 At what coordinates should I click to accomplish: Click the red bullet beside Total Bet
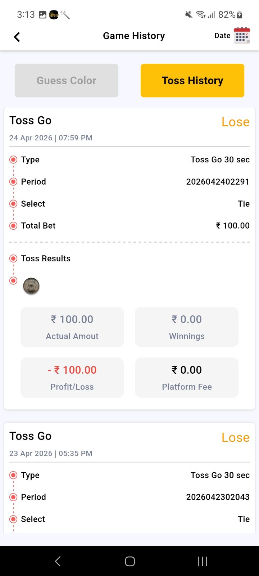click(13, 226)
